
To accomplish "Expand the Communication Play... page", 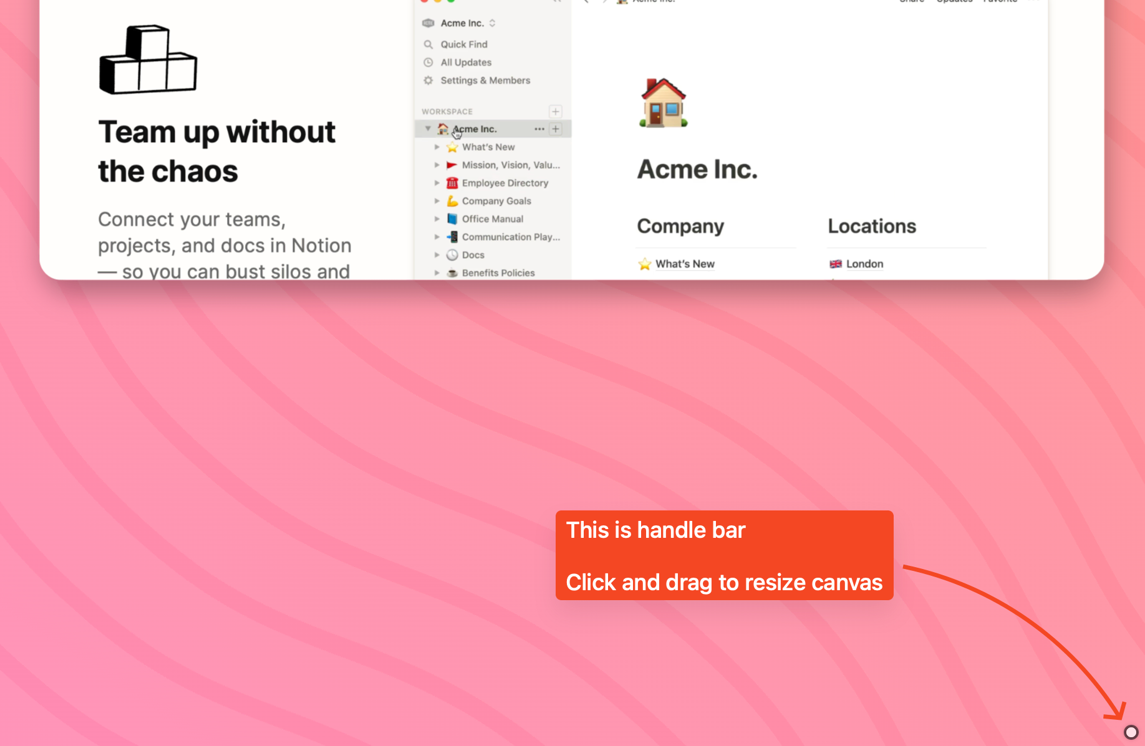I will pos(437,237).
